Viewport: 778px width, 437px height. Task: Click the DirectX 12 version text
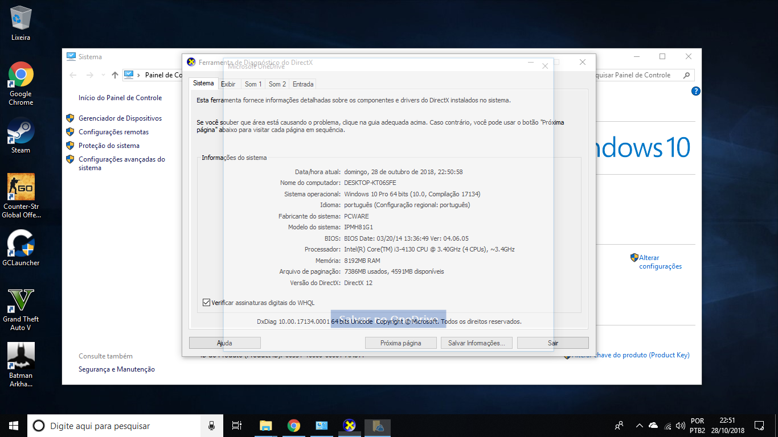pyautogui.click(x=358, y=283)
